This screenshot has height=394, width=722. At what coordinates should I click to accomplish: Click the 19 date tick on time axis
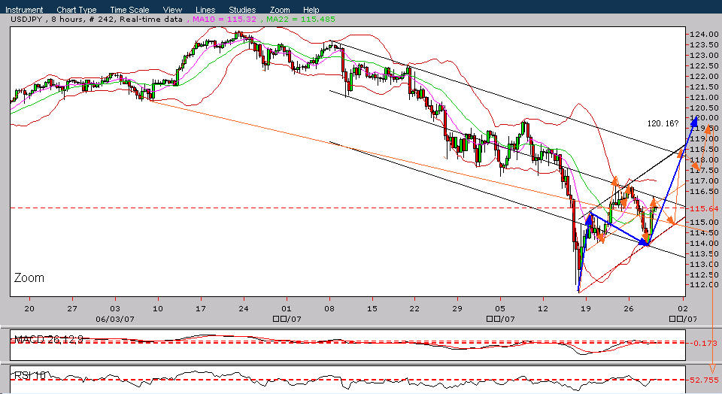click(586, 308)
